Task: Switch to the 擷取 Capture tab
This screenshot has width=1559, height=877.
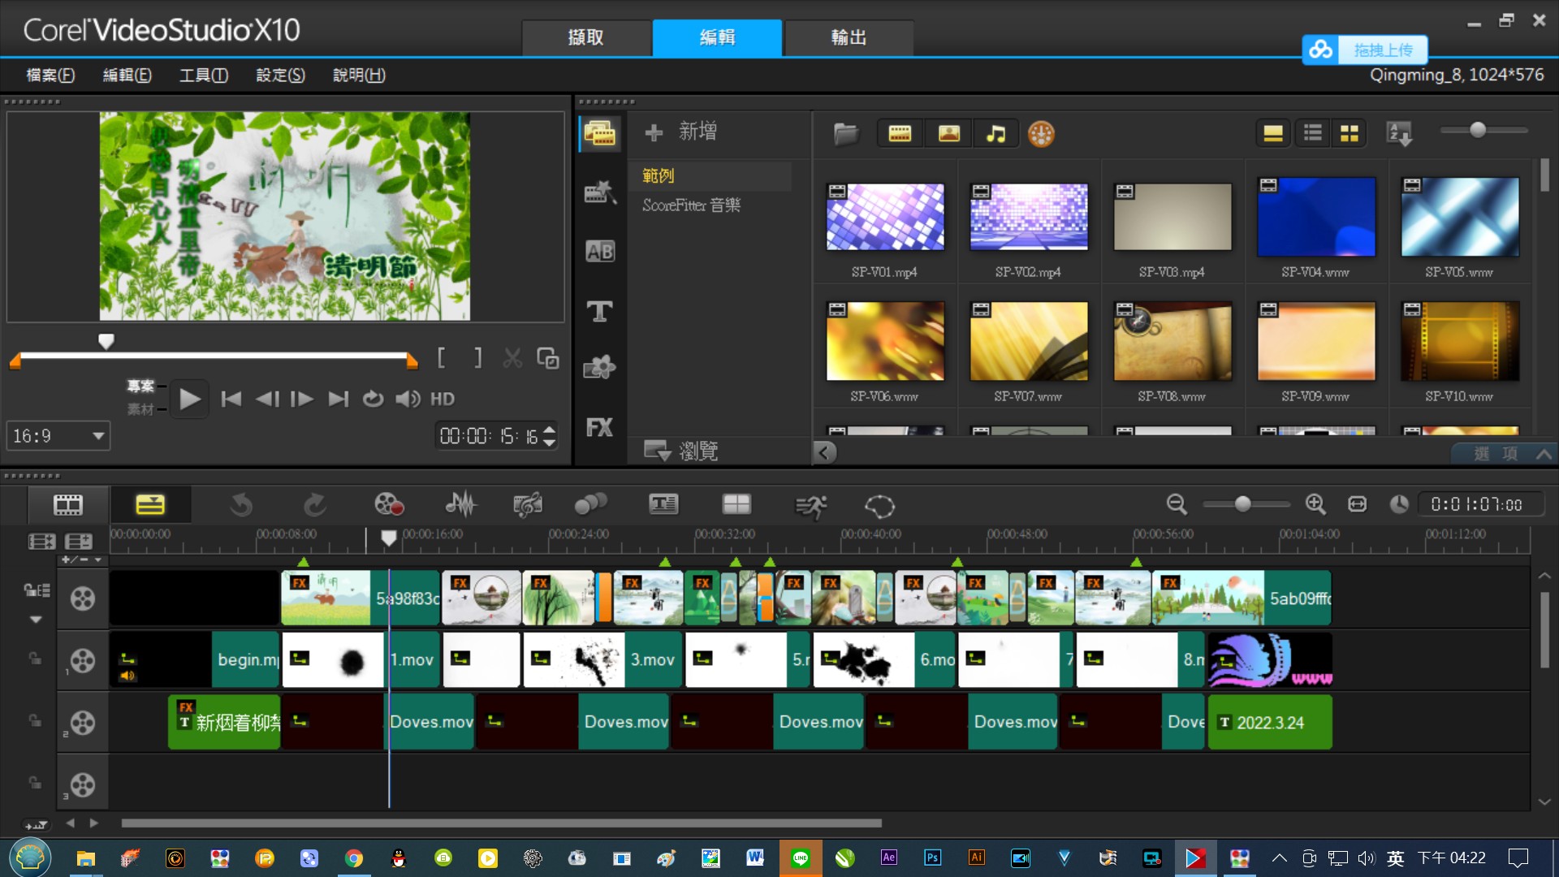Action: (586, 37)
